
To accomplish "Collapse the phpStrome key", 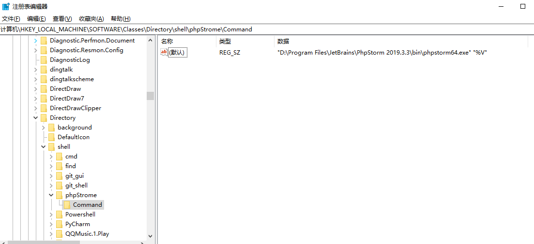I will click(x=51, y=195).
